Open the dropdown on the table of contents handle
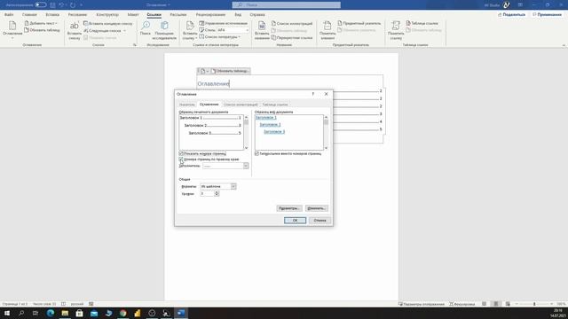Image resolution: width=568 pixels, height=319 pixels. coord(208,71)
